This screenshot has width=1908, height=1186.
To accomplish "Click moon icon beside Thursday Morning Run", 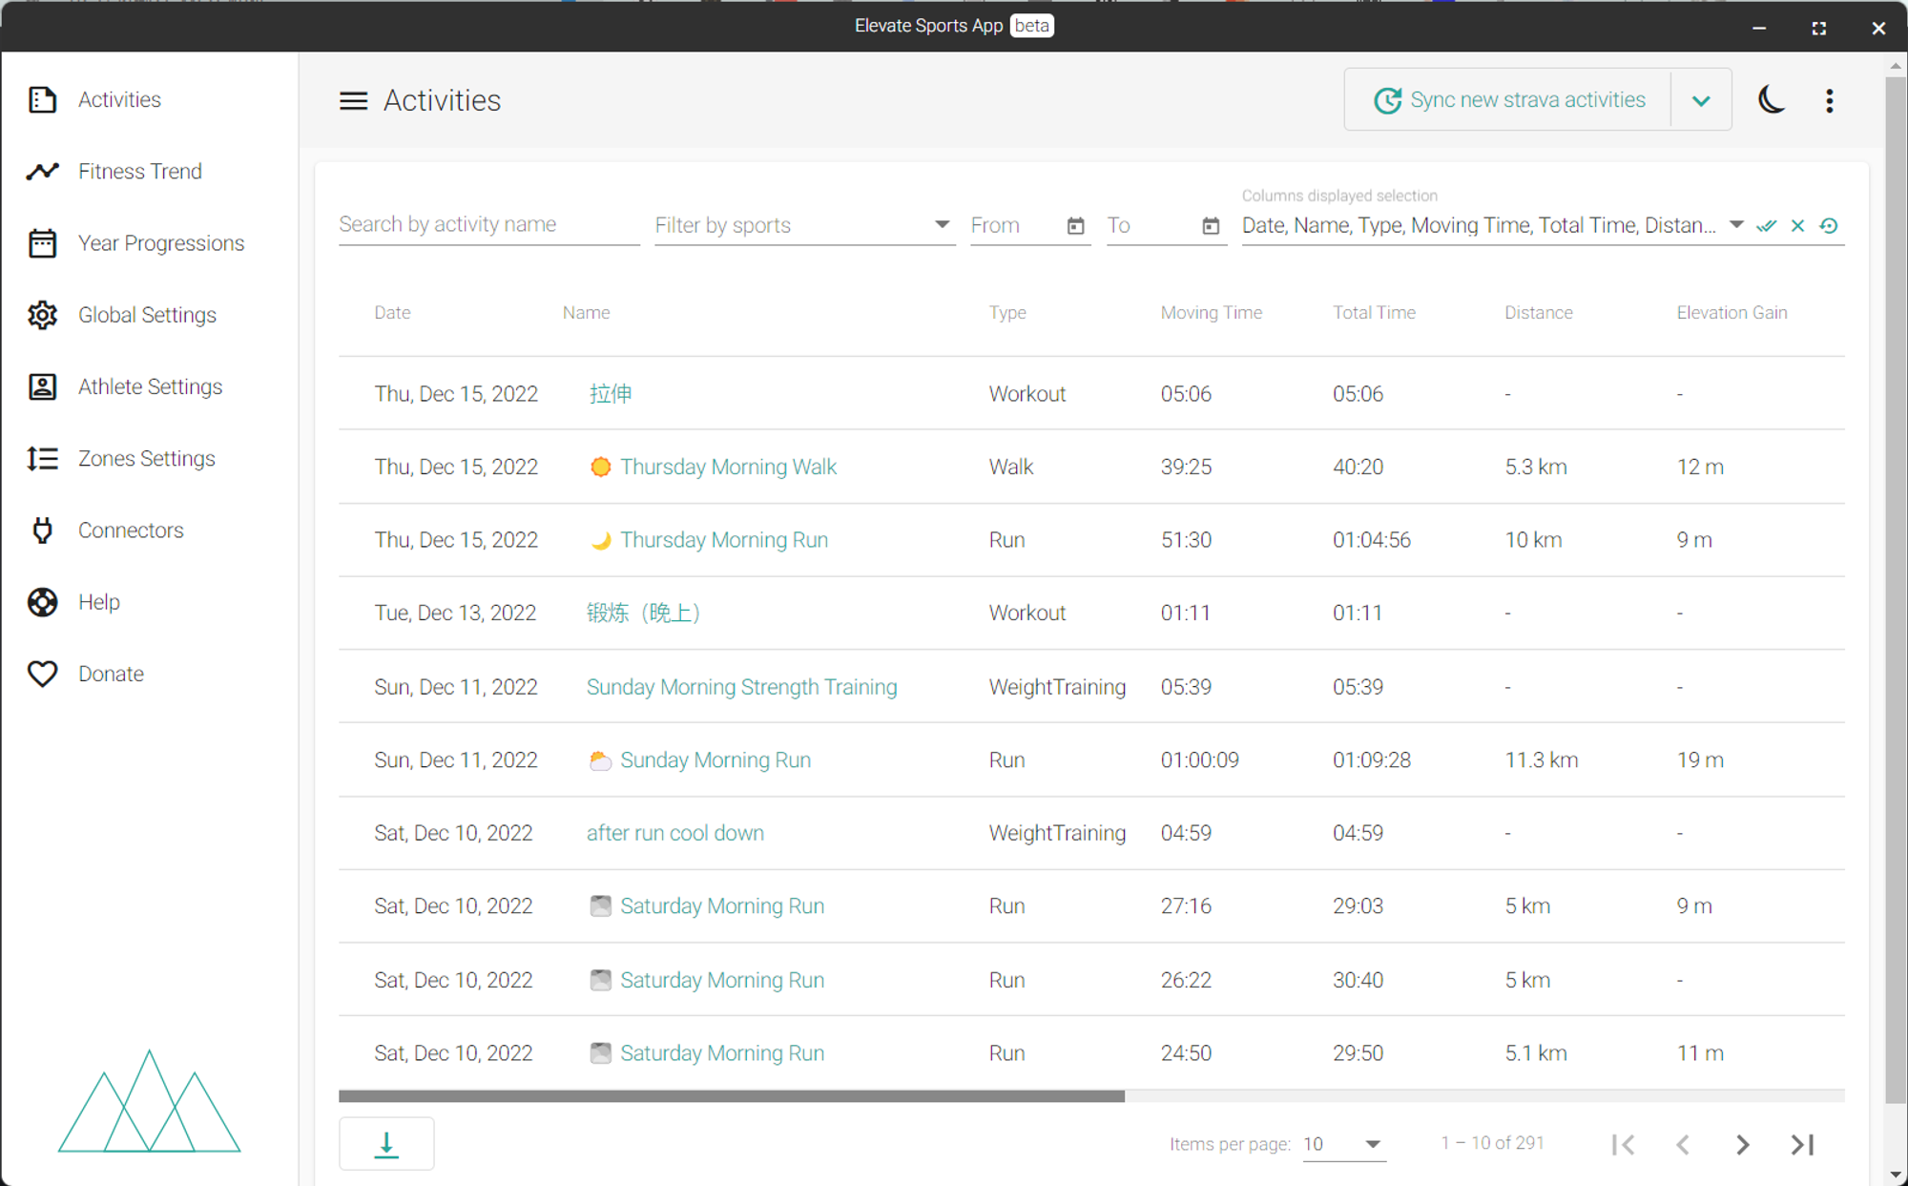I will pos(600,540).
